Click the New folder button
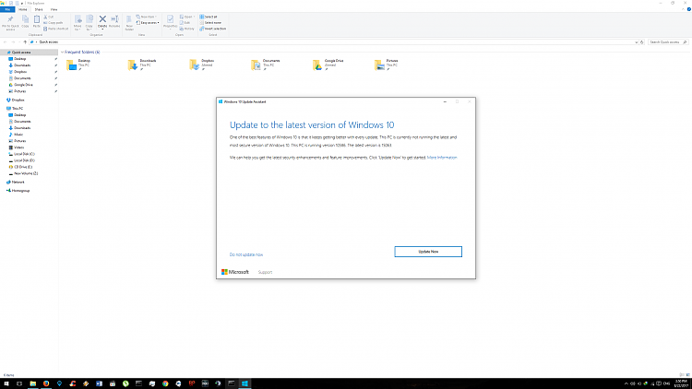Viewport: 692px width, 389px height. [129, 23]
